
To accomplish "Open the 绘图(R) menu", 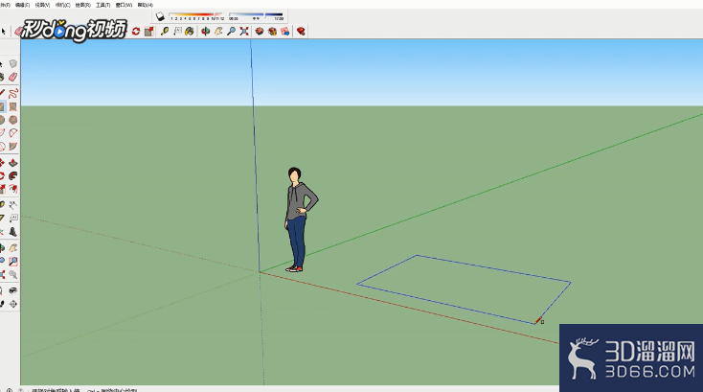I will point(82,5).
